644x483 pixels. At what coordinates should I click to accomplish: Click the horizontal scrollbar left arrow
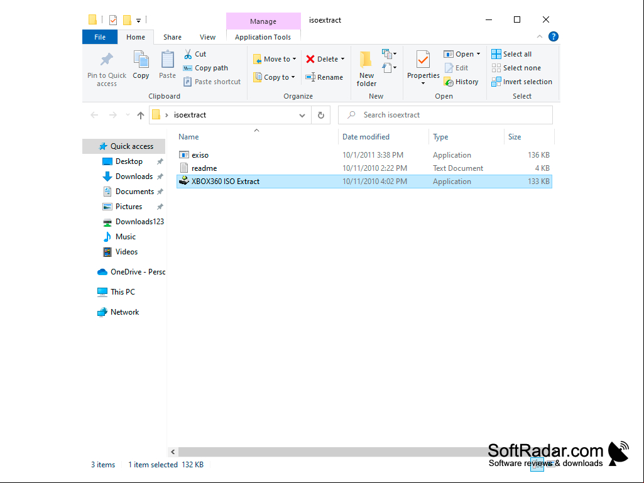point(173,452)
